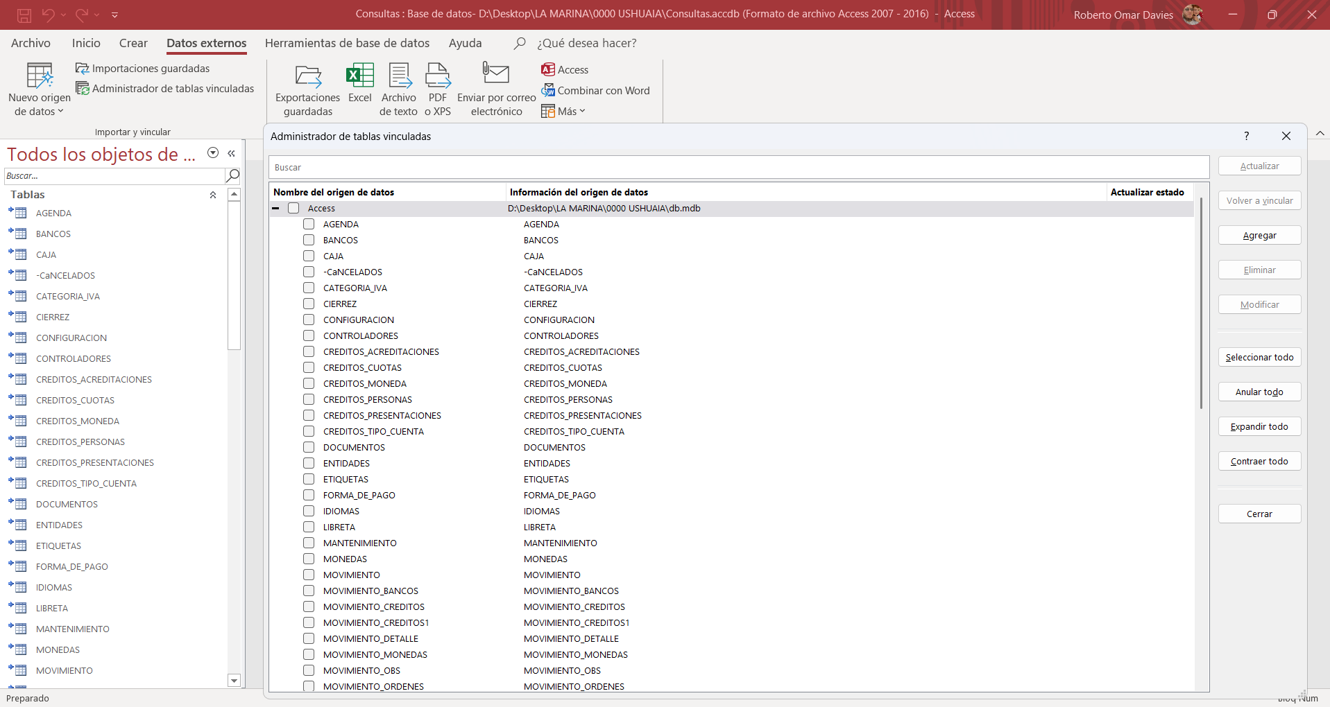Click the Exportaciones guardadas icon

[308, 76]
